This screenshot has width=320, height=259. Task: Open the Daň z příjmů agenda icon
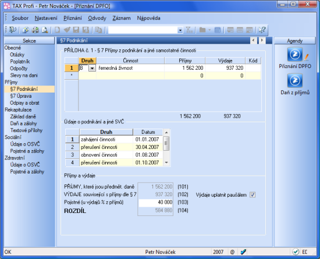pos(295,81)
